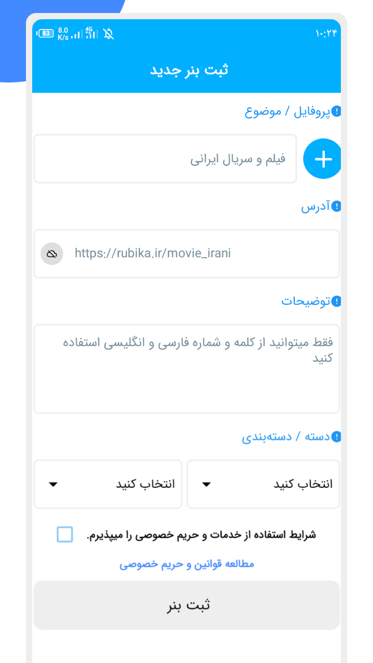The width and height of the screenshot is (373, 663).
Task: Click info icon next to آدرس label
Action: pos(336,206)
